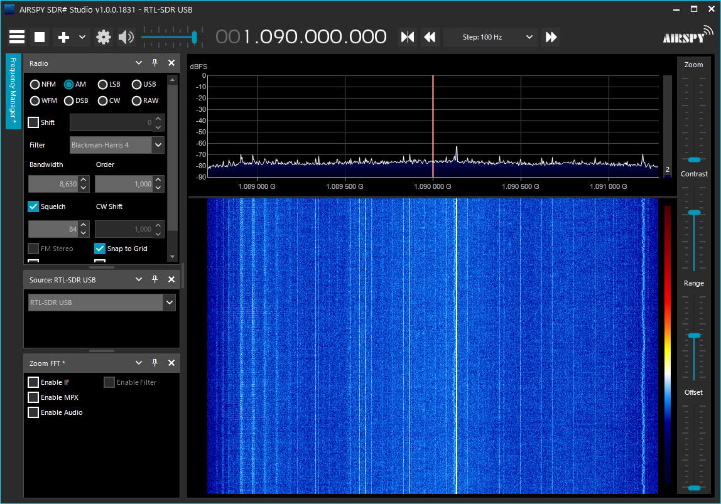Expand the dropdown arrow beside plus icon

82,37
